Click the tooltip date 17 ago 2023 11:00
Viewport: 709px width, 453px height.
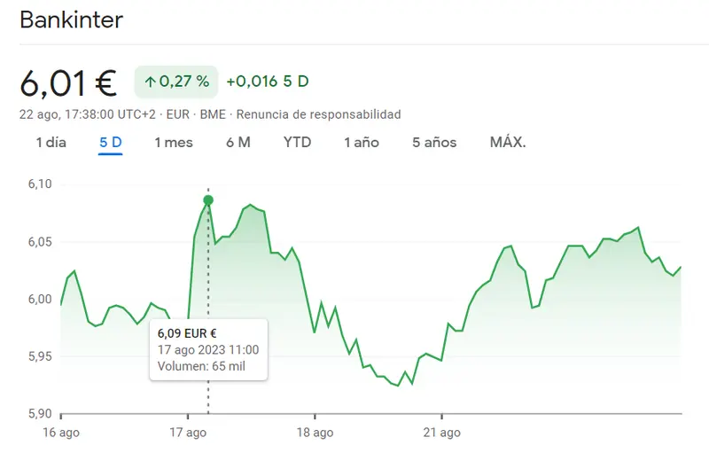[x=208, y=350]
